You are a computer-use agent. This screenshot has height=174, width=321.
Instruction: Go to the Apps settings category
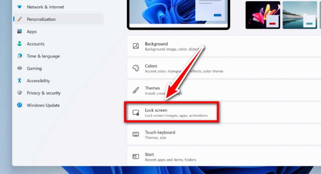59,32
